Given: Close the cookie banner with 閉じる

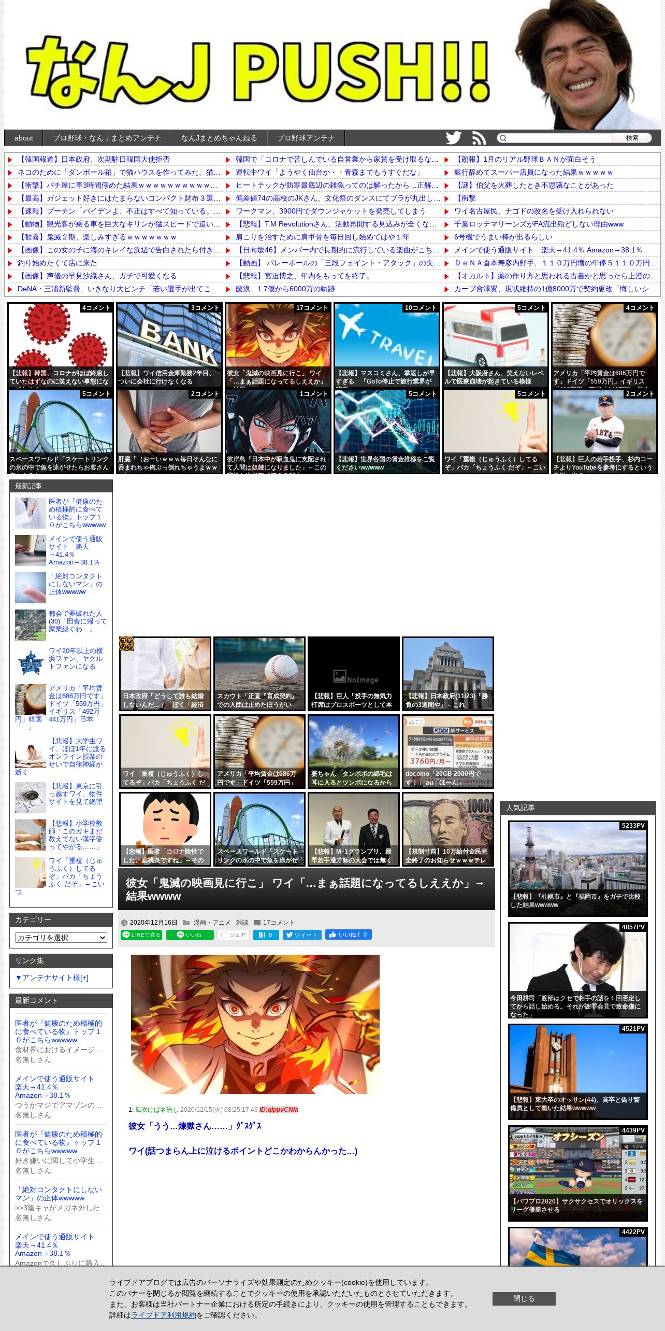Looking at the screenshot, I should coord(524,1298).
